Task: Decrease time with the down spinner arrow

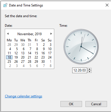Action: [90, 71]
